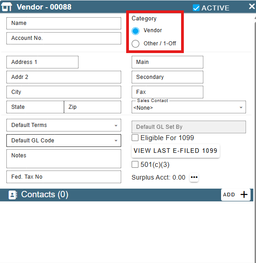
Task: Close the Vendor 00088 panel
Action: coord(252,6)
